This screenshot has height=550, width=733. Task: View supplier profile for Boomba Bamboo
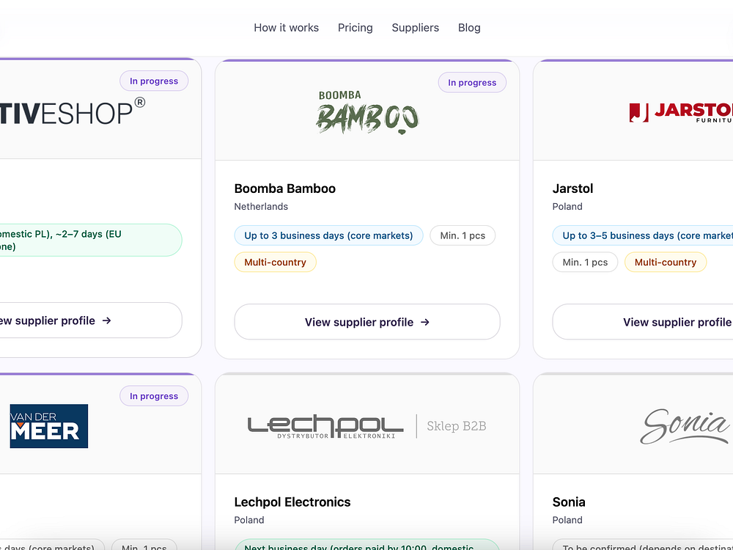(367, 322)
